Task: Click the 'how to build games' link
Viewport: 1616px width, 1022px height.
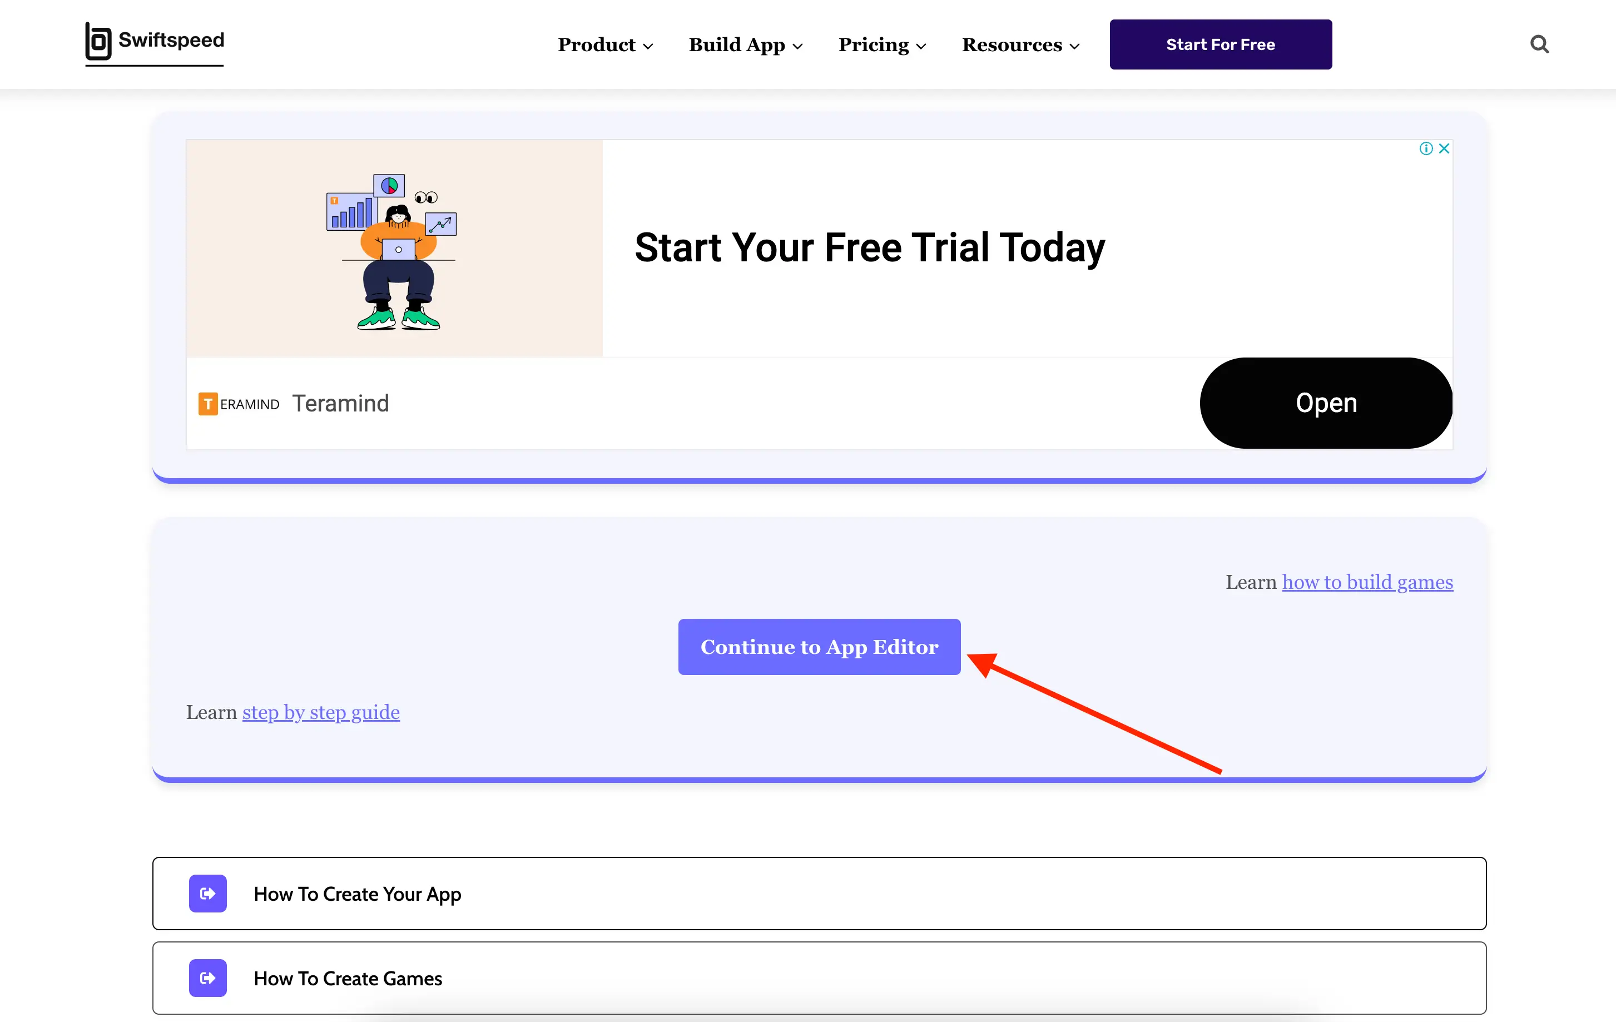Action: tap(1369, 582)
